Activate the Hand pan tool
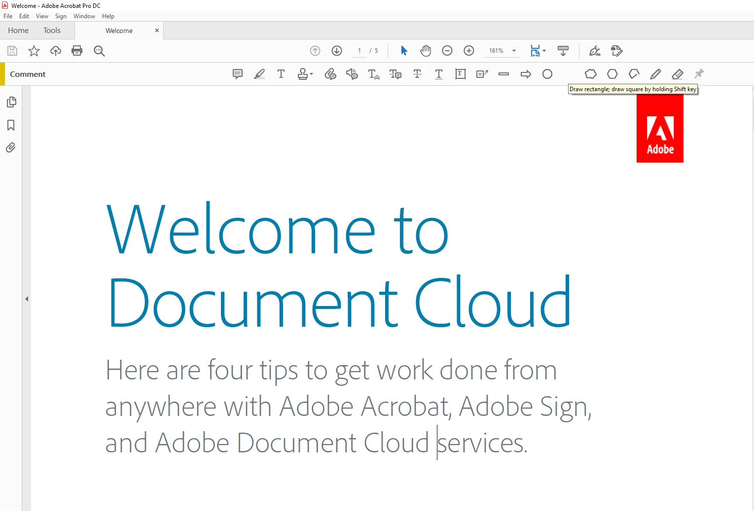This screenshot has height=511, width=754. (426, 51)
